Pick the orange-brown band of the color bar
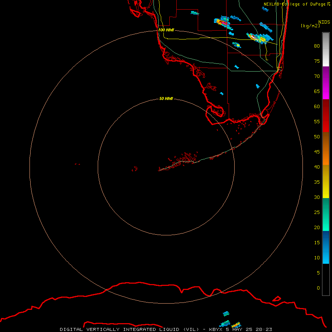332x332 pixels. coord(326,148)
